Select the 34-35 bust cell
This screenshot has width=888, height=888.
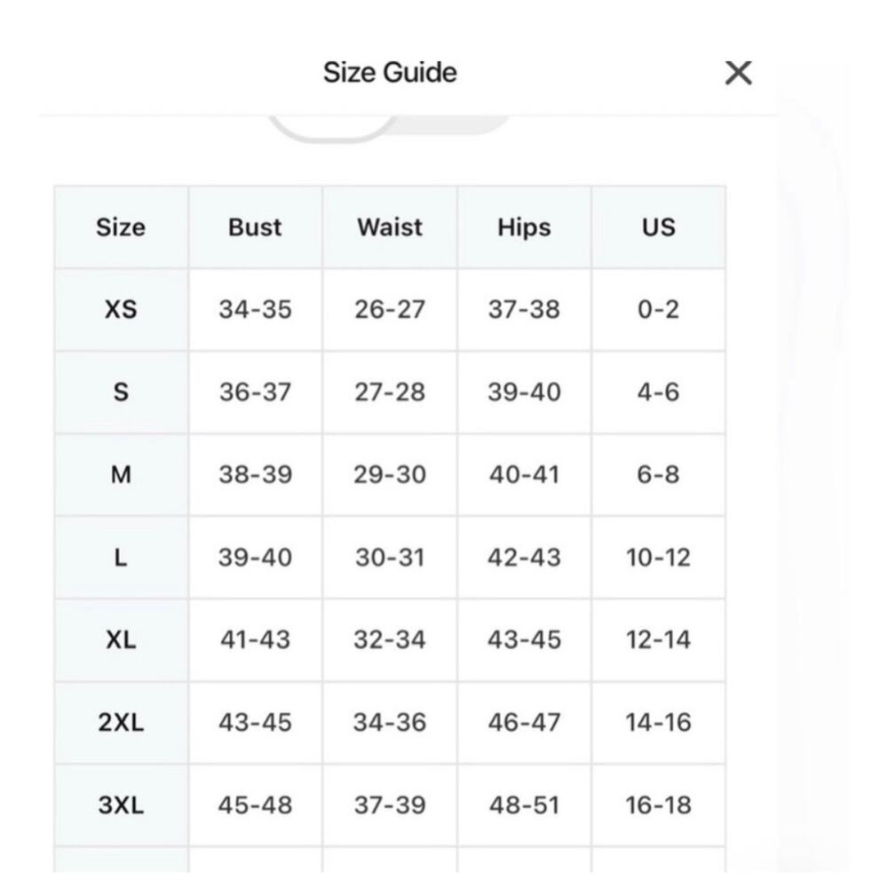255,310
